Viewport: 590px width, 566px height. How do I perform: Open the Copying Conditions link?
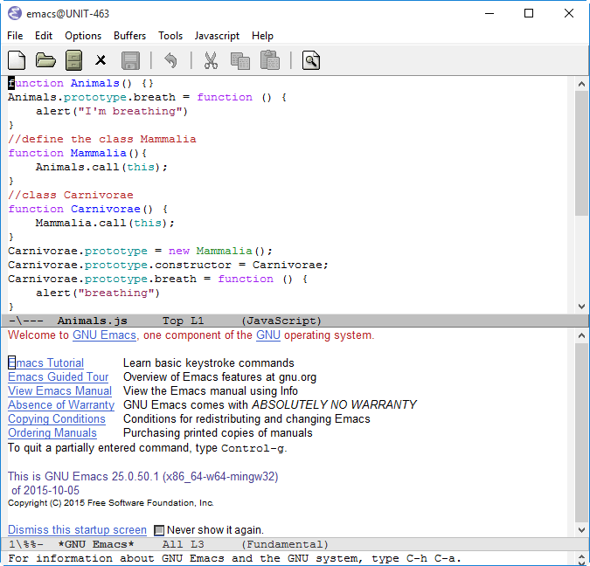pos(57,419)
